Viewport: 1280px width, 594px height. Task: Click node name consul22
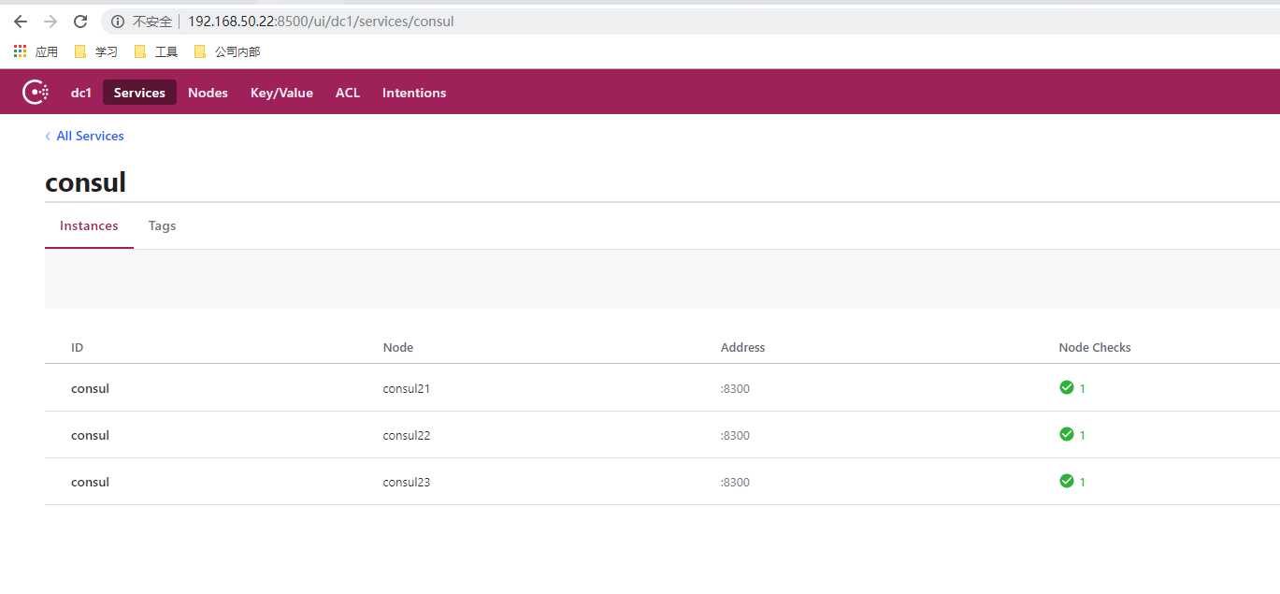click(x=406, y=435)
